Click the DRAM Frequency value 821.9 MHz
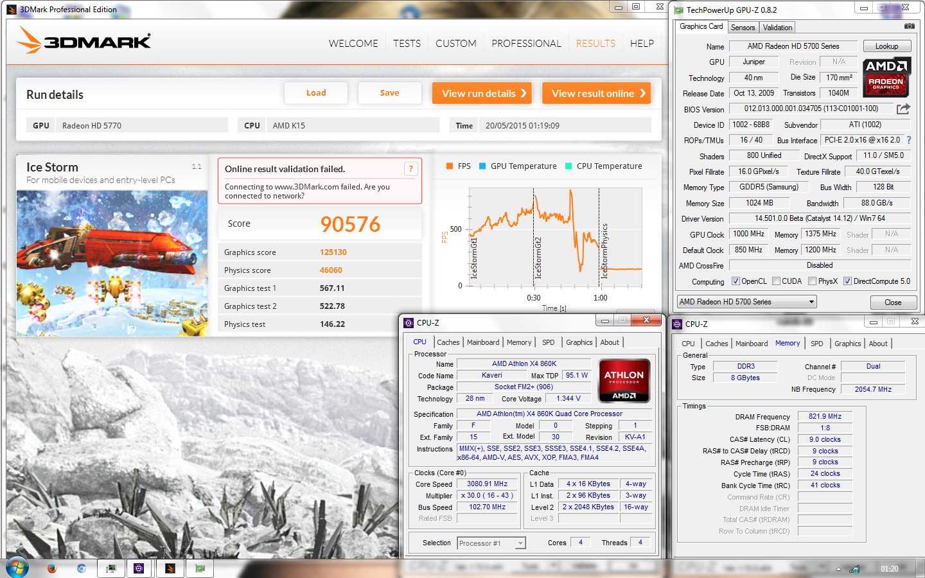925x578 pixels. [825, 416]
